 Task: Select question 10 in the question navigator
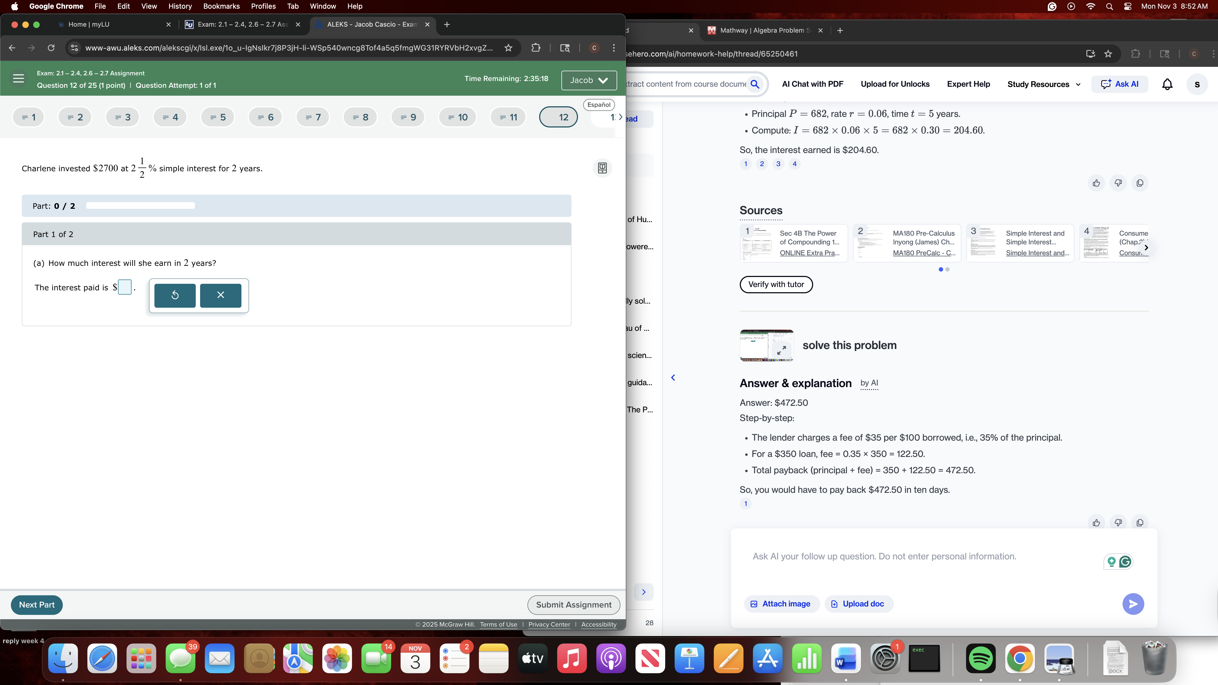point(457,117)
